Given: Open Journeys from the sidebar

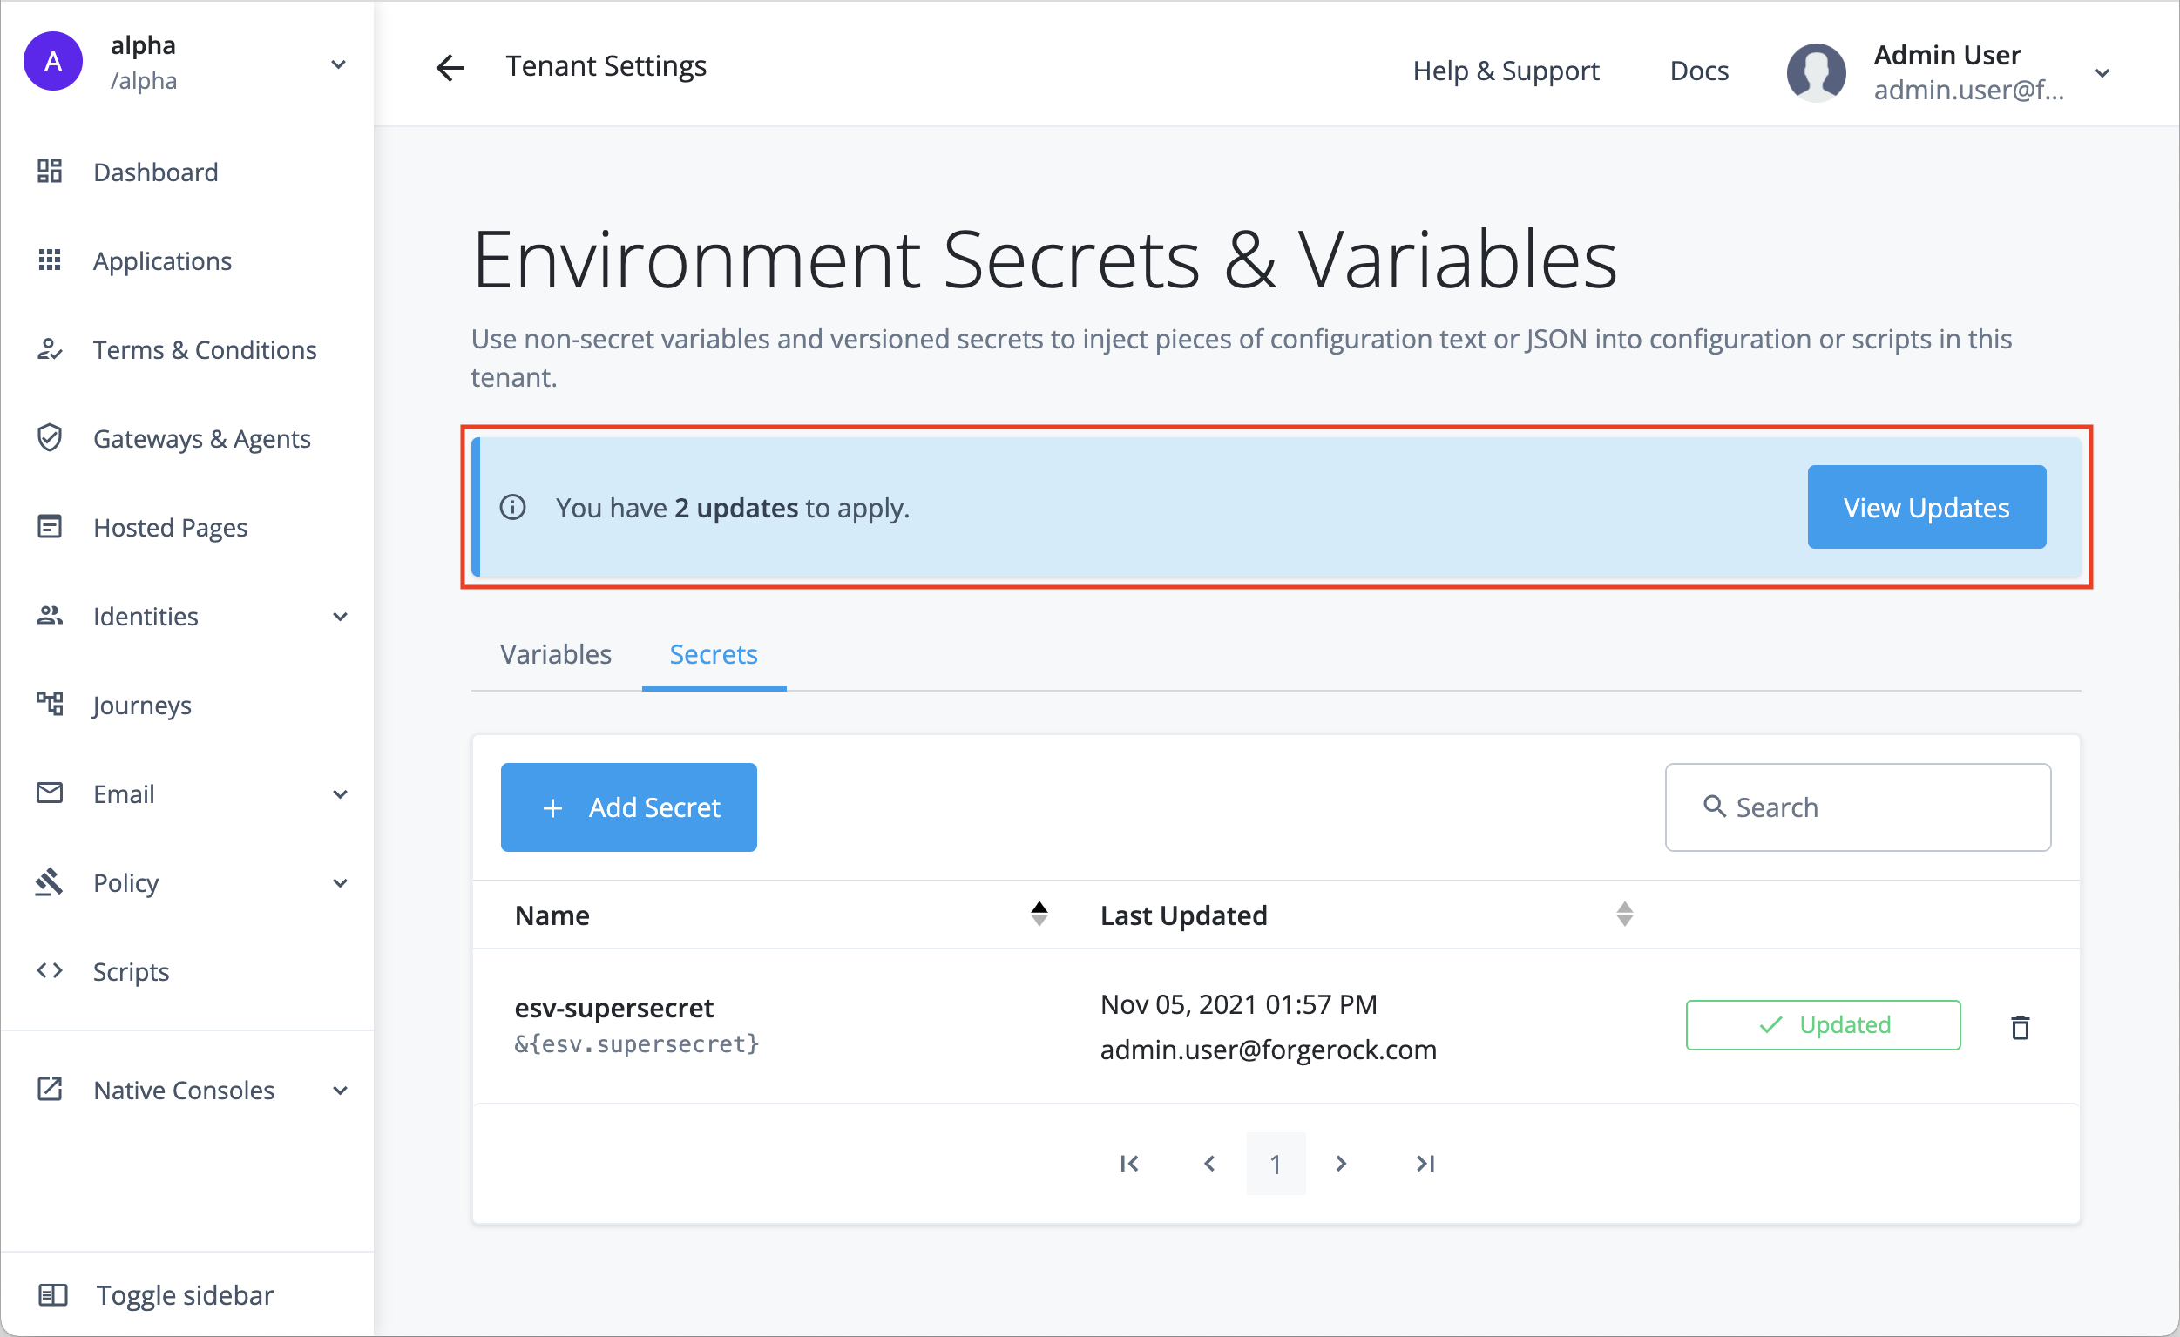Looking at the screenshot, I should [141, 706].
